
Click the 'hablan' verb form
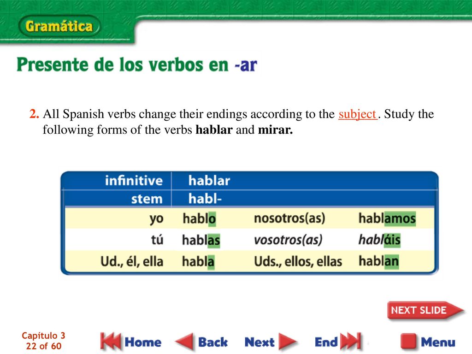(x=379, y=261)
